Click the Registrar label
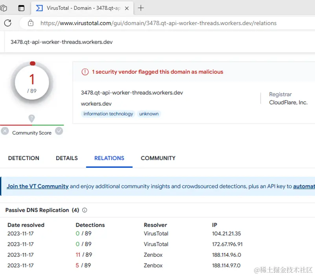This screenshot has height=276, width=315. coord(280,94)
